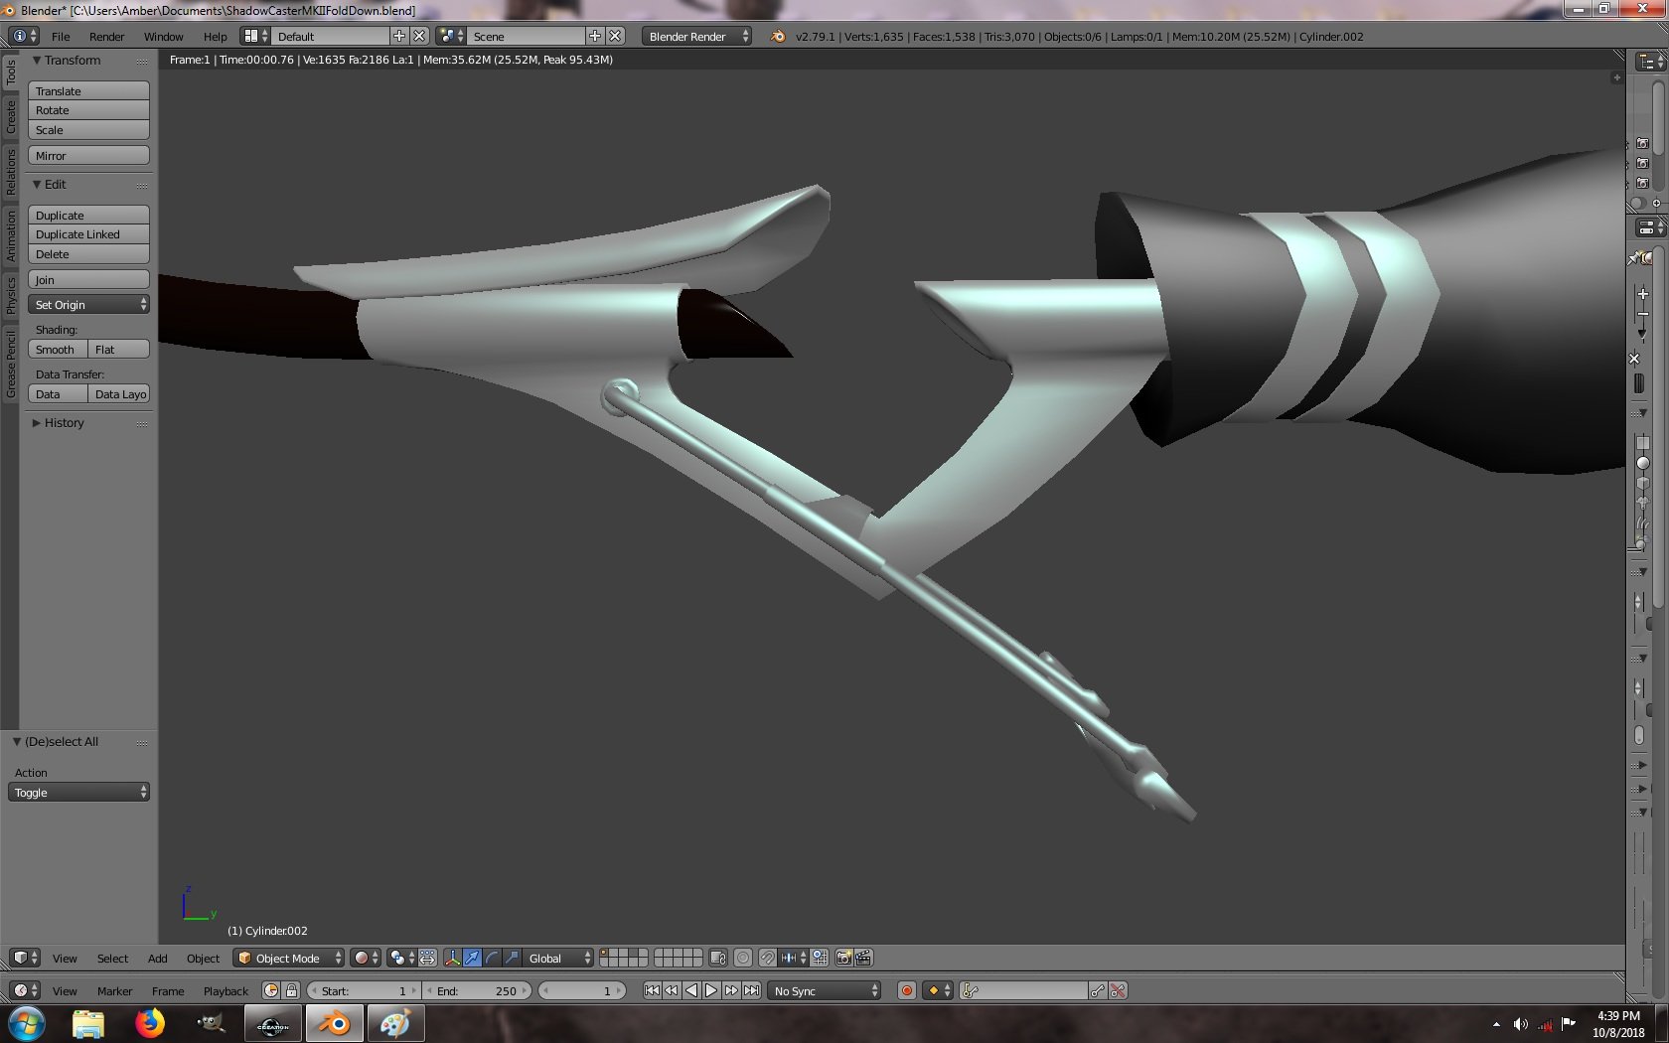This screenshot has width=1669, height=1043.
Task: Click the Mirror button
Action: pos(88,155)
